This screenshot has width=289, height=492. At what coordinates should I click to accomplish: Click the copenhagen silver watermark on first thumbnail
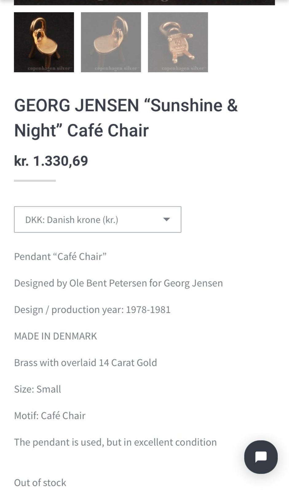coord(49,68)
